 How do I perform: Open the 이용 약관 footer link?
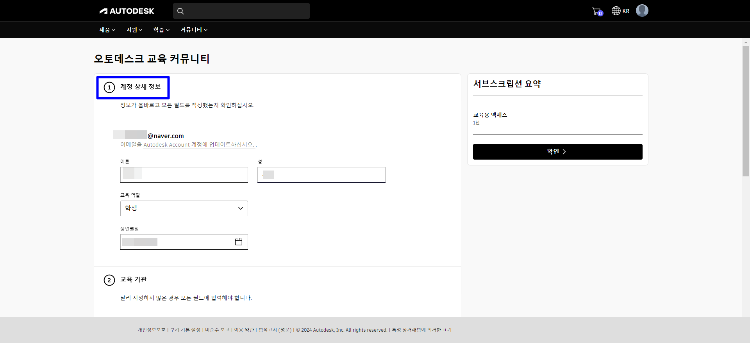pos(244,330)
